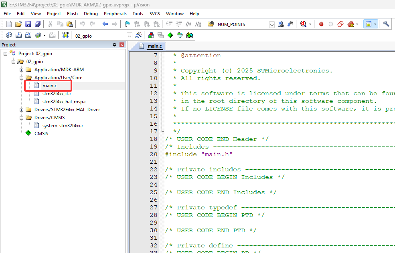
Task: Open the dropdown beside Kill All Breakpoints
Action: (357, 24)
